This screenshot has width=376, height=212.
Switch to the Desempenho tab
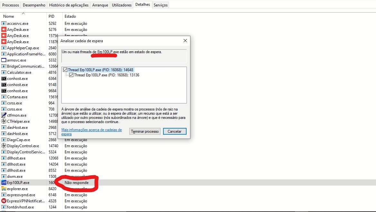click(34, 5)
